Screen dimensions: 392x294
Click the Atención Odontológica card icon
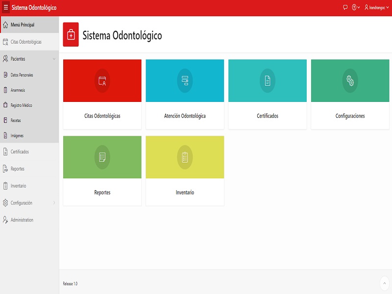pyautogui.click(x=185, y=81)
